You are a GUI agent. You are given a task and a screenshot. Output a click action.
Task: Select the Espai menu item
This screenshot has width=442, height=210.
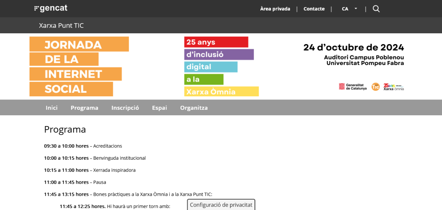(x=160, y=108)
